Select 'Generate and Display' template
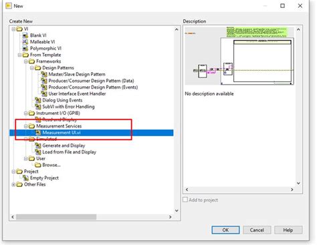This screenshot has width=317, height=245. point(64,146)
